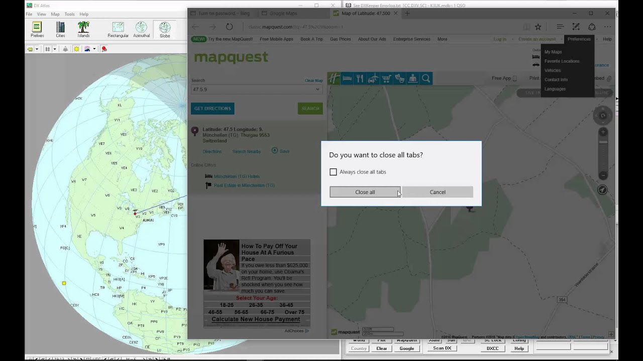Click GET DIRECTIONS button
The width and height of the screenshot is (643, 361).
click(212, 108)
